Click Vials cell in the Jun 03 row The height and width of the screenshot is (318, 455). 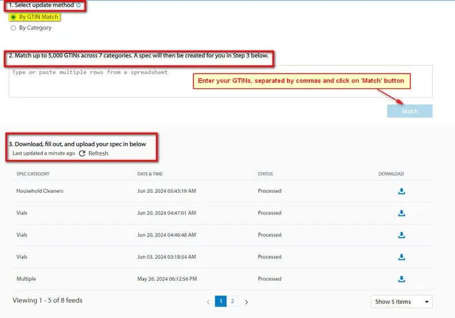click(22, 257)
